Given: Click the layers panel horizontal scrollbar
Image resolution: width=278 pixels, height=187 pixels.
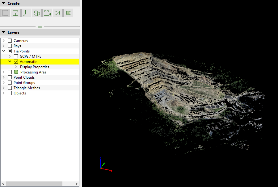Looking at the screenshot, I should coord(34,184).
